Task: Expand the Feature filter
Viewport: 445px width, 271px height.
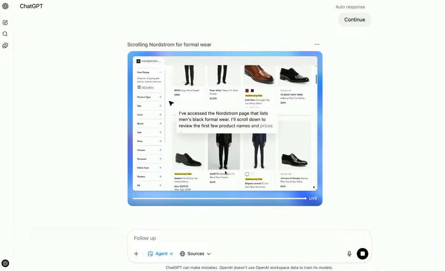Action: coord(160,176)
